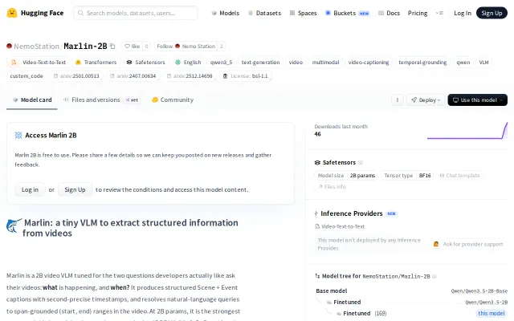This screenshot has height=321, width=514.
Task: Open the Docs navigation item
Action: (x=389, y=13)
